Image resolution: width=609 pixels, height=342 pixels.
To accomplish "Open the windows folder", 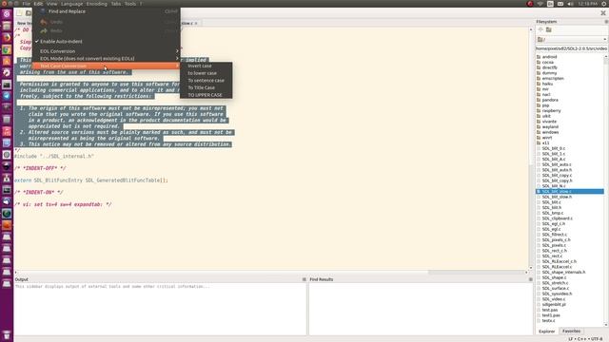I will click(550, 132).
